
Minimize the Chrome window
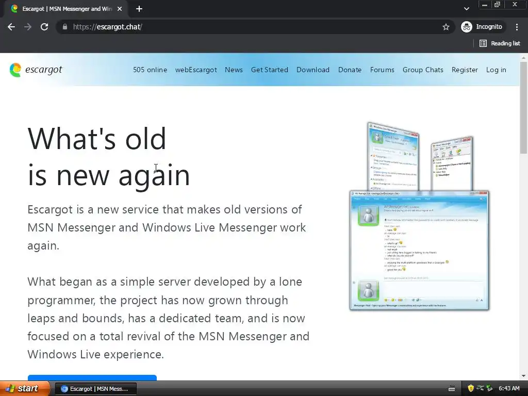(x=485, y=5)
